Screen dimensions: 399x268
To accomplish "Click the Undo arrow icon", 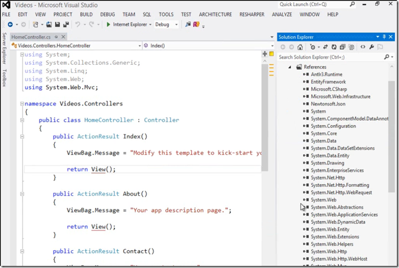I will (x=78, y=24).
